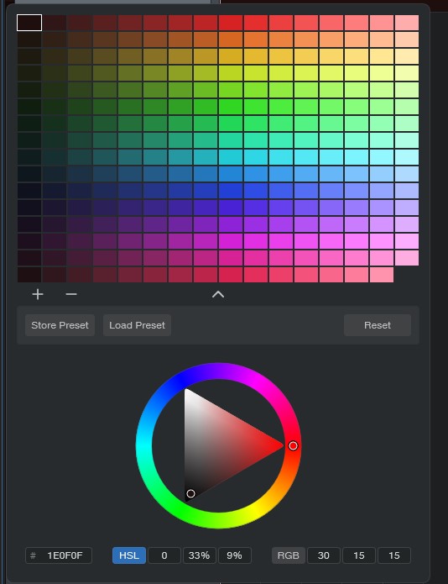Click the HSL hue field showing 0

164,555
